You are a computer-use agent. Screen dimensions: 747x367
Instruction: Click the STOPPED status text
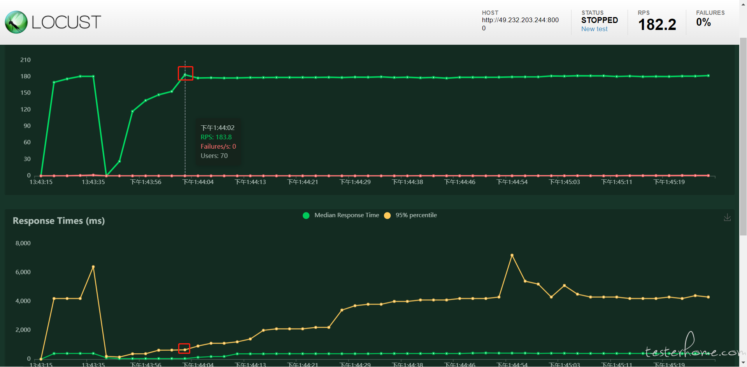point(600,20)
